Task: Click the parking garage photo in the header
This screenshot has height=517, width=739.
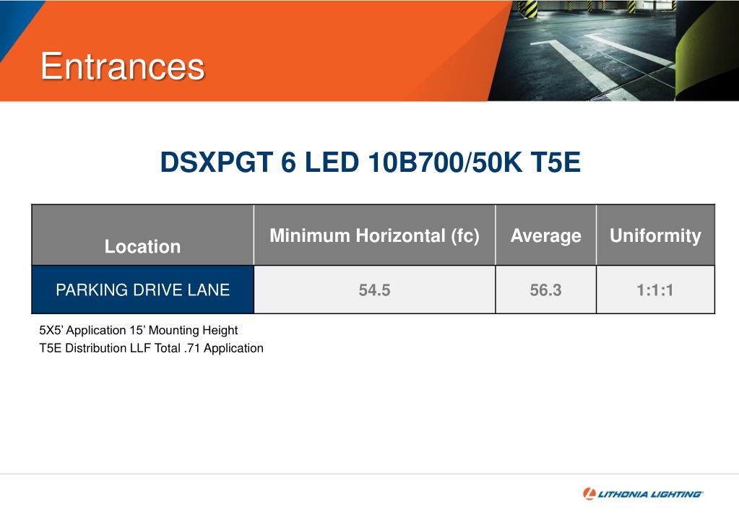Action: 613,51
